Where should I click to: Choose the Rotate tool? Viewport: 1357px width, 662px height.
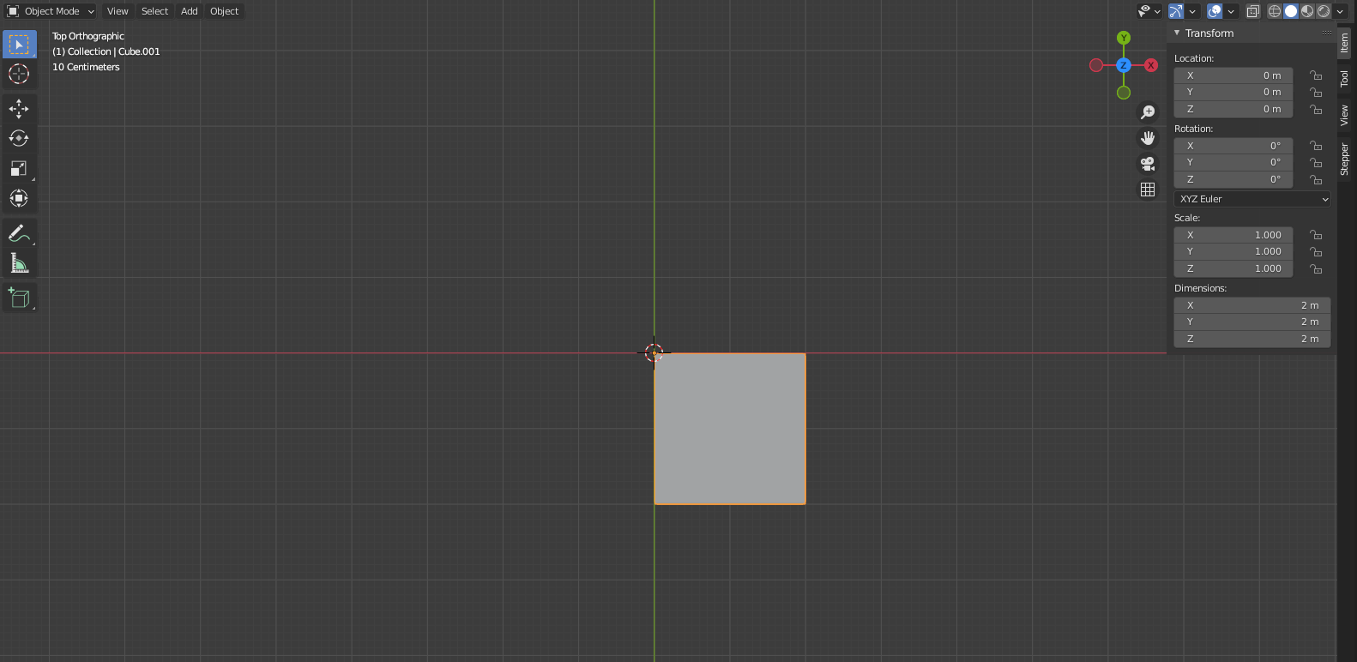coord(19,138)
